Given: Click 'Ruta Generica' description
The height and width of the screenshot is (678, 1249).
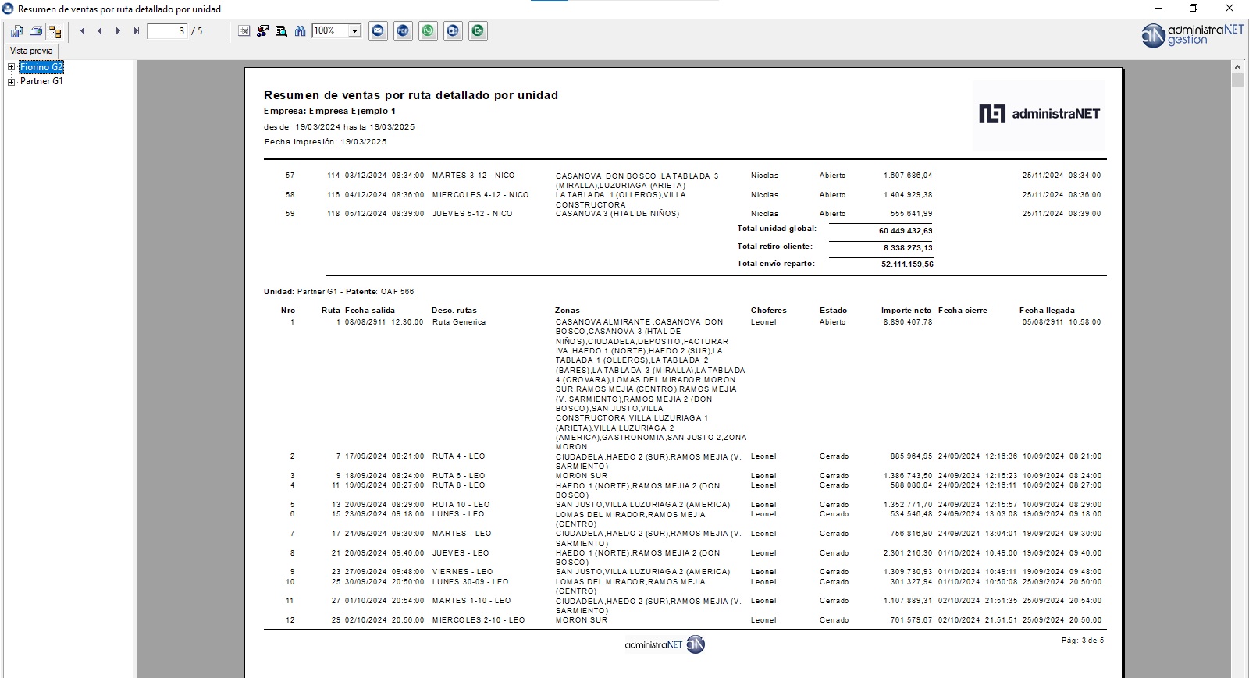Looking at the screenshot, I should 459,322.
